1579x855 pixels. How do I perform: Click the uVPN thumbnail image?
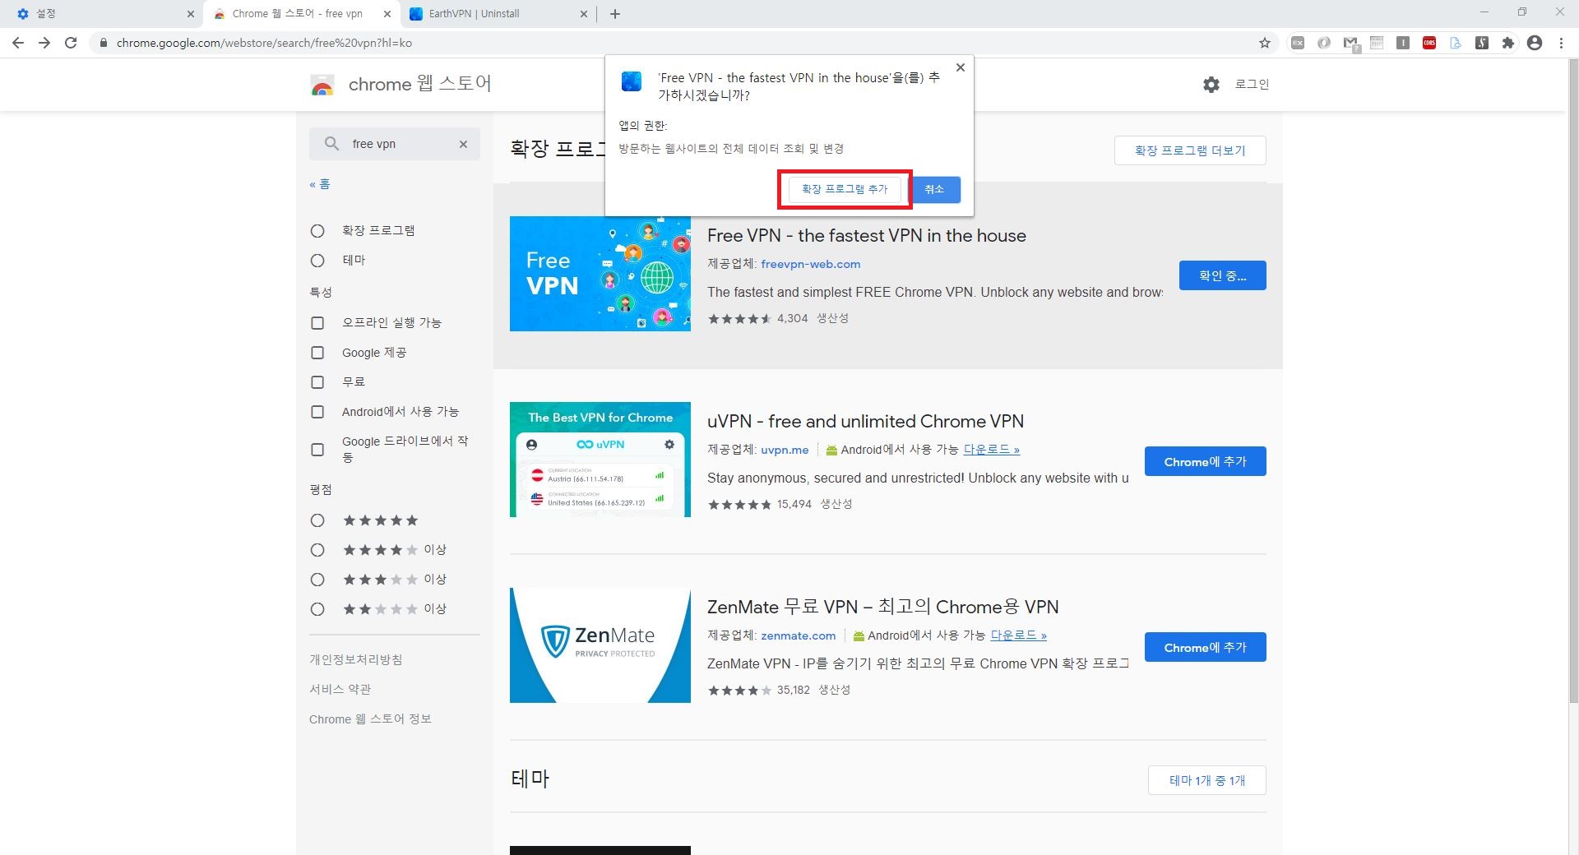pyautogui.click(x=600, y=460)
